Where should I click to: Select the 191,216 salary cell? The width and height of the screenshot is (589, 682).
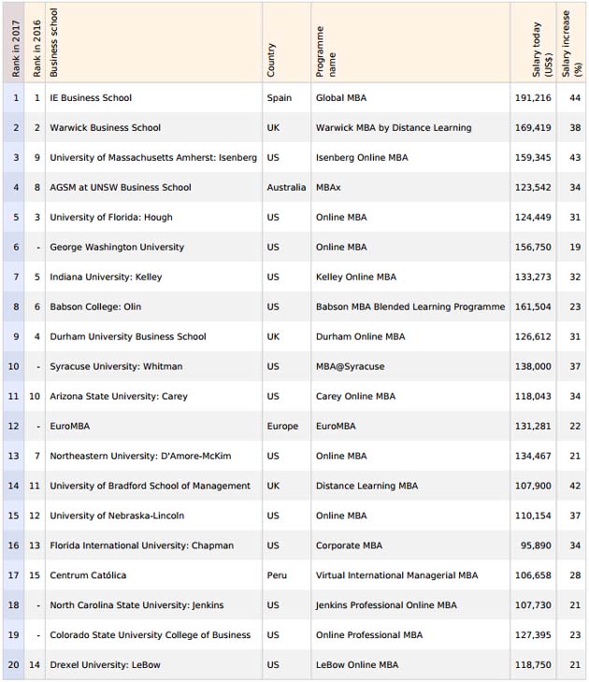pos(533,98)
